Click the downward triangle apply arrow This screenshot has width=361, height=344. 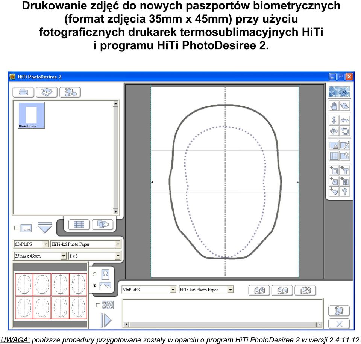click(x=45, y=228)
